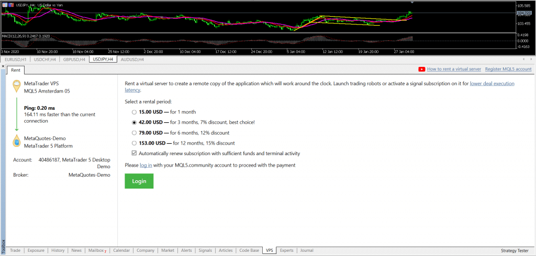
Task: Click the vertical Toolbox label
Action: (x=3, y=247)
